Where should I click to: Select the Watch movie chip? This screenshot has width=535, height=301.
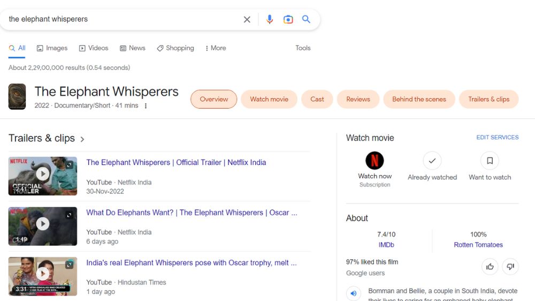pos(269,100)
